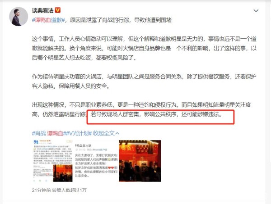Click the 21分钟前 timestamp

click(41, 190)
